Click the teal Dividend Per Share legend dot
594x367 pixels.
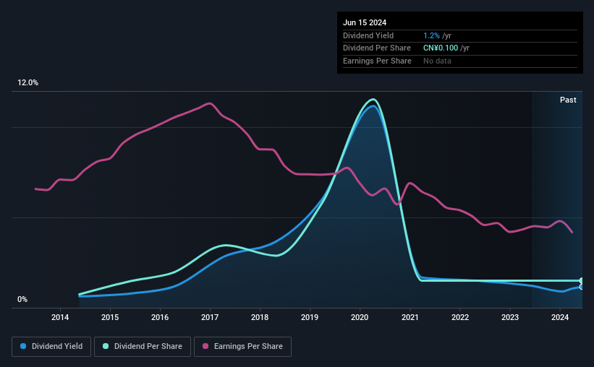point(106,346)
